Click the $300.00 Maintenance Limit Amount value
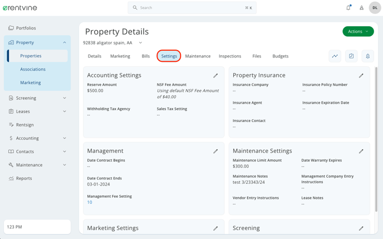This screenshot has height=239, width=383. [241, 167]
